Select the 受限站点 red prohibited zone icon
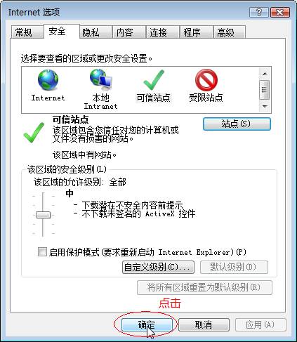The width and height of the screenshot is (297, 342). (x=206, y=80)
